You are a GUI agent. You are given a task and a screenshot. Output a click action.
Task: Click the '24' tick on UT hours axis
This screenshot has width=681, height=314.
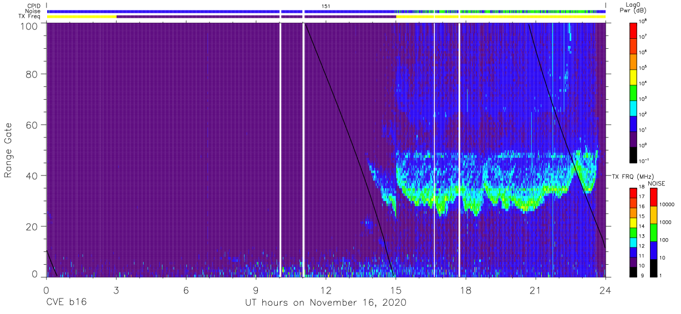(x=606, y=290)
